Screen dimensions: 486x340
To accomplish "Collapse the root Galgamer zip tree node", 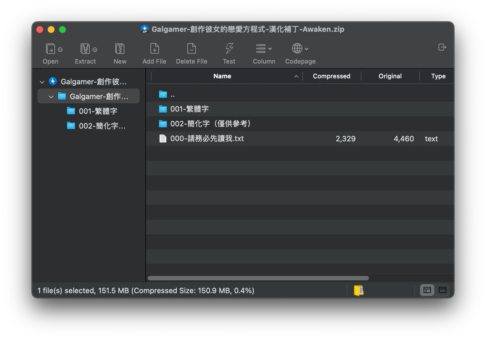I will (x=42, y=82).
